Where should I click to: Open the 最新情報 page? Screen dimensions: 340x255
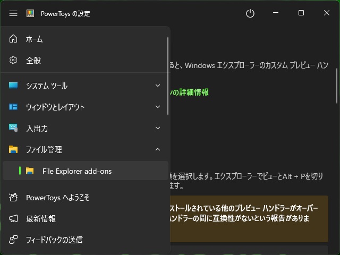(x=86, y=218)
